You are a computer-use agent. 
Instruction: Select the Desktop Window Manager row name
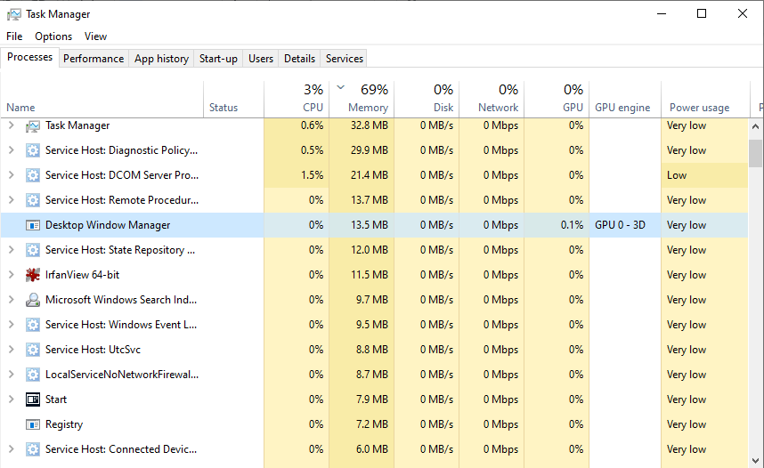[x=108, y=225]
